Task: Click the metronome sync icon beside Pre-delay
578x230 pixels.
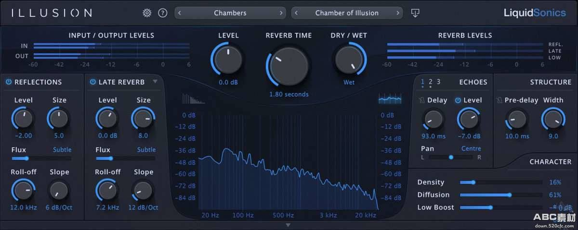Action: pos(499,100)
